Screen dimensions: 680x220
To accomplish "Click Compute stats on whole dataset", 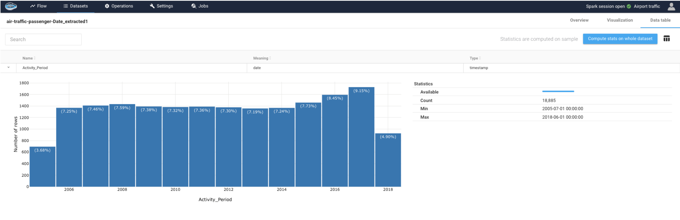I will click(x=620, y=39).
